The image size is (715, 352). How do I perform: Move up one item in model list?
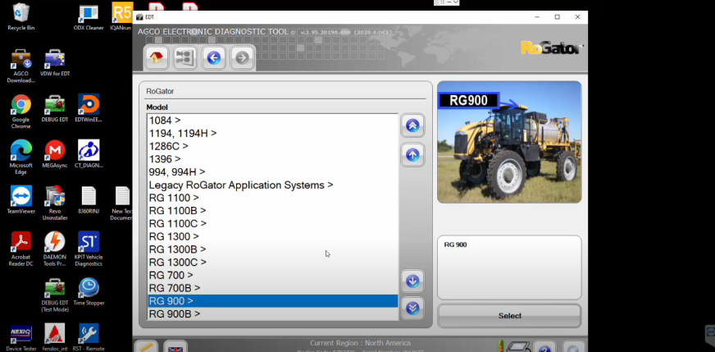point(412,154)
